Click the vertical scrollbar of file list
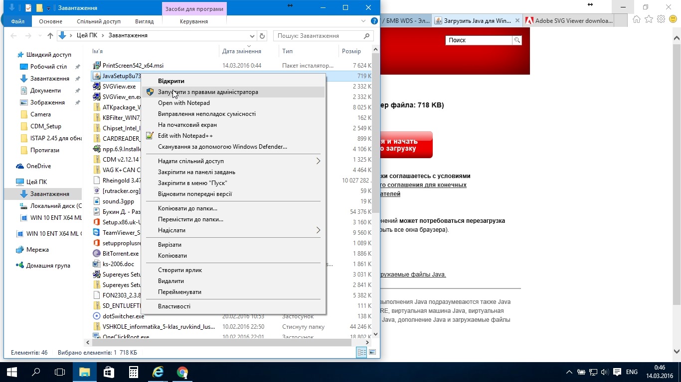The width and height of the screenshot is (681, 382). (x=376, y=134)
